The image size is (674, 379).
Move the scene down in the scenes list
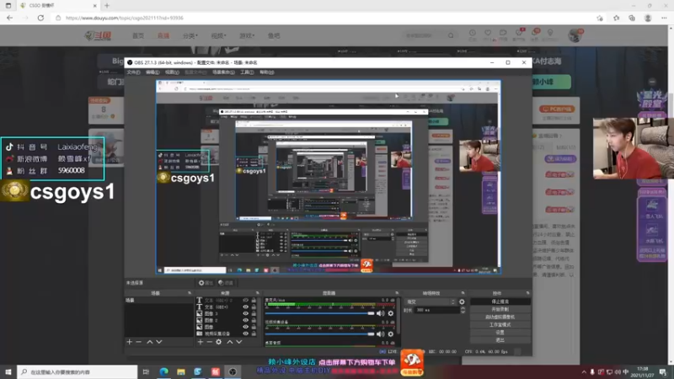coord(159,342)
